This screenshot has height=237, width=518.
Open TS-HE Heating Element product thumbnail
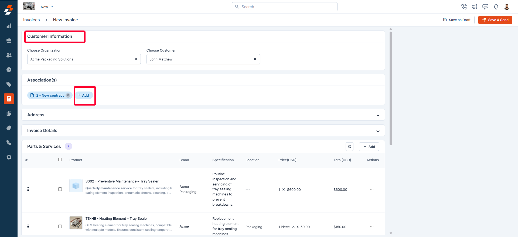click(x=76, y=223)
